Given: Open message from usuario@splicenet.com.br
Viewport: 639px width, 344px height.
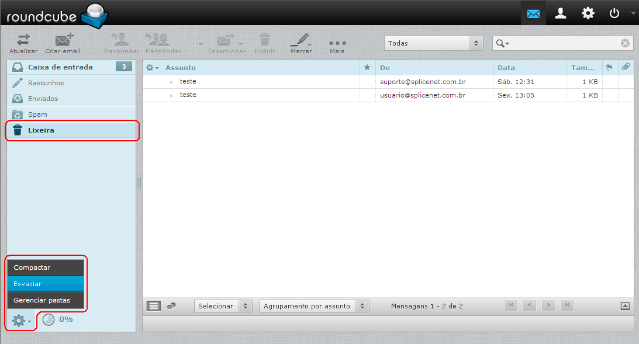Looking at the screenshot, I should pyautogui.click(x=423, y=95).
